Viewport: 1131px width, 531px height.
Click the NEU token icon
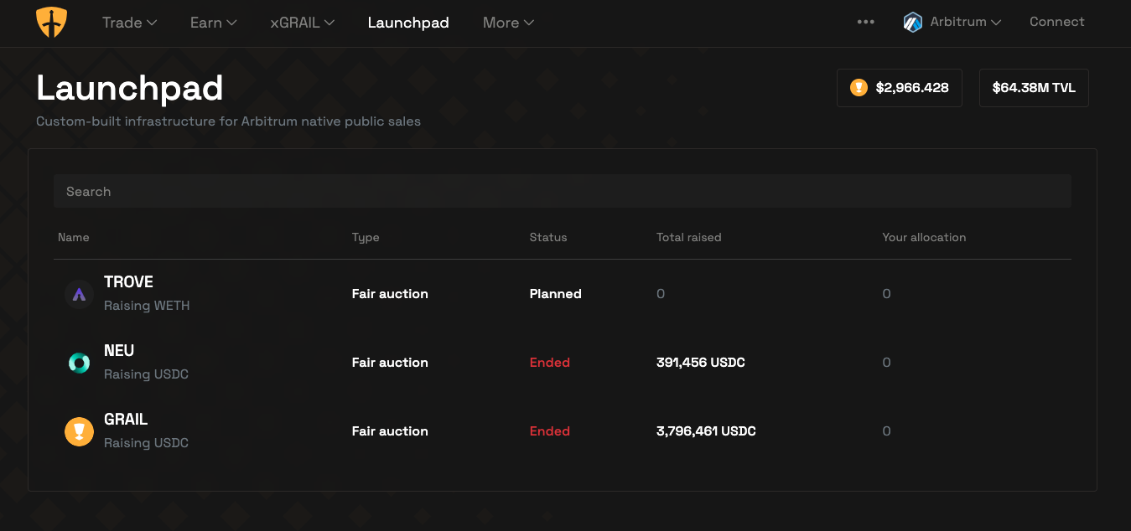(x=79, y=363)
